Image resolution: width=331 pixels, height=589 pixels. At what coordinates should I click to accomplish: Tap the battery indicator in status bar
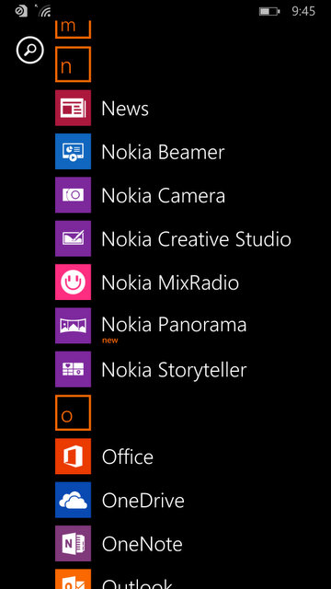point(269,12)
